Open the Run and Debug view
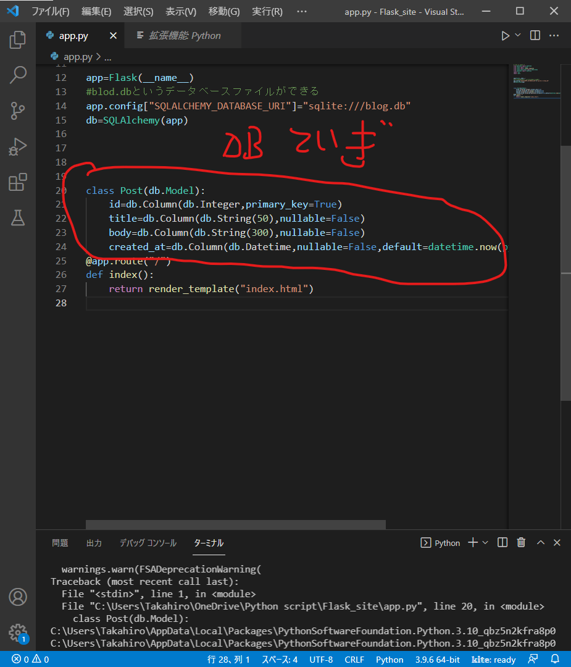Image resolution: width=571 pixels, height=667 pixels. point(18,146)
